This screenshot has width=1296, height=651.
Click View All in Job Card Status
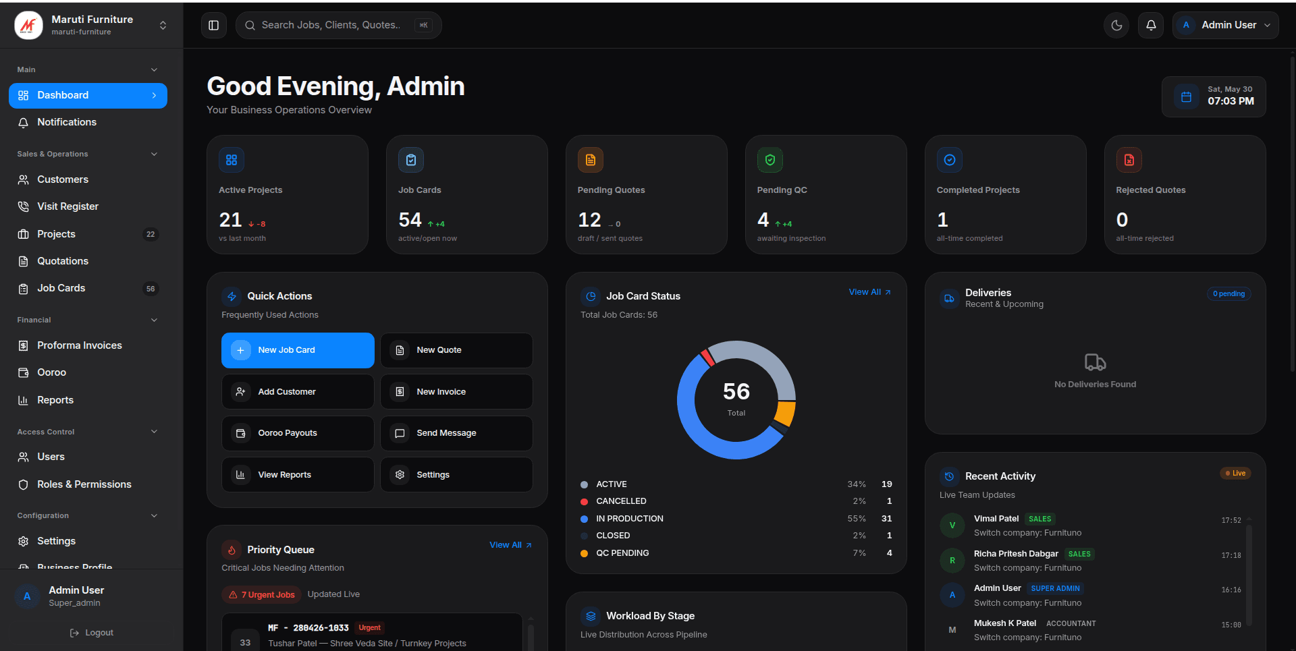click(x=869, y=292)
